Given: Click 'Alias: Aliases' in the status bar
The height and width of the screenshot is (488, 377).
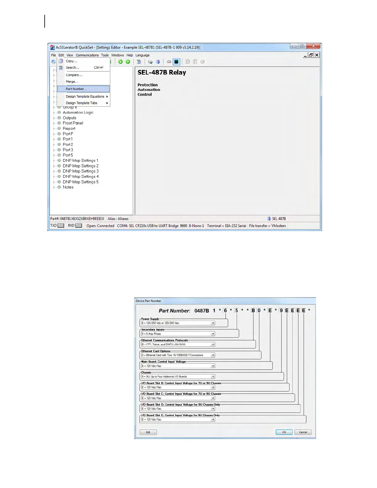Looking at the screenshot, I should click(118, 219).
